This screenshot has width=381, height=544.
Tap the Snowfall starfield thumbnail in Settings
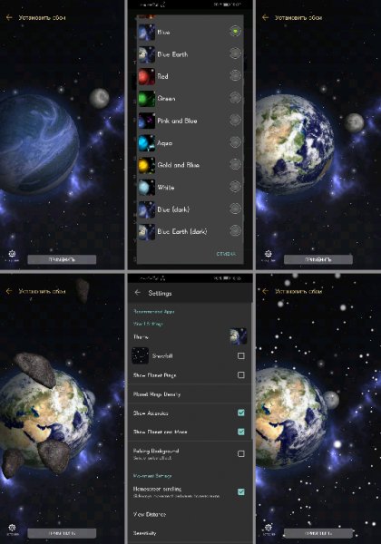141,355
